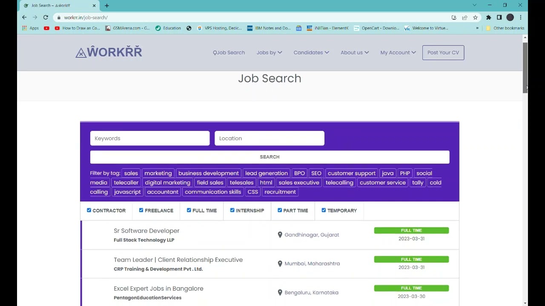Expand Candidates menu

click(x=311, y=53)
